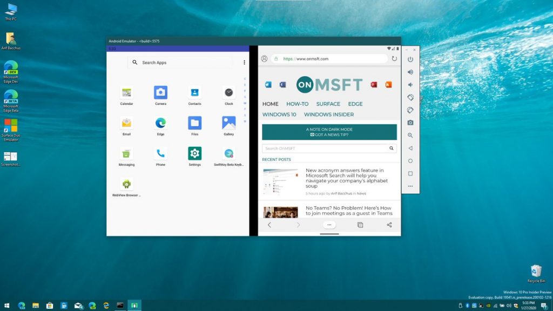Open the Action Center notifications
553x311 pixels.
tap(544, 306)
